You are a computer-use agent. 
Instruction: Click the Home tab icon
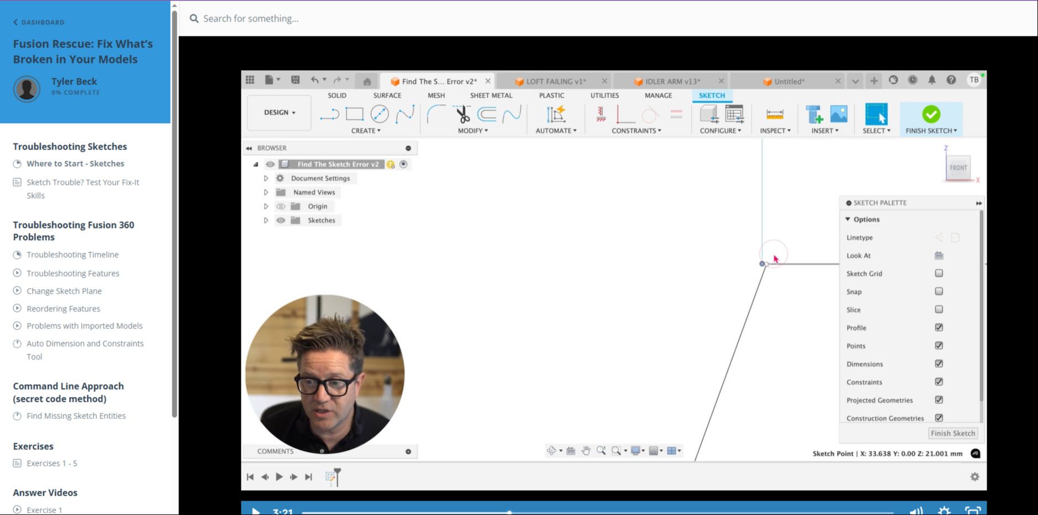pos(367,82)
